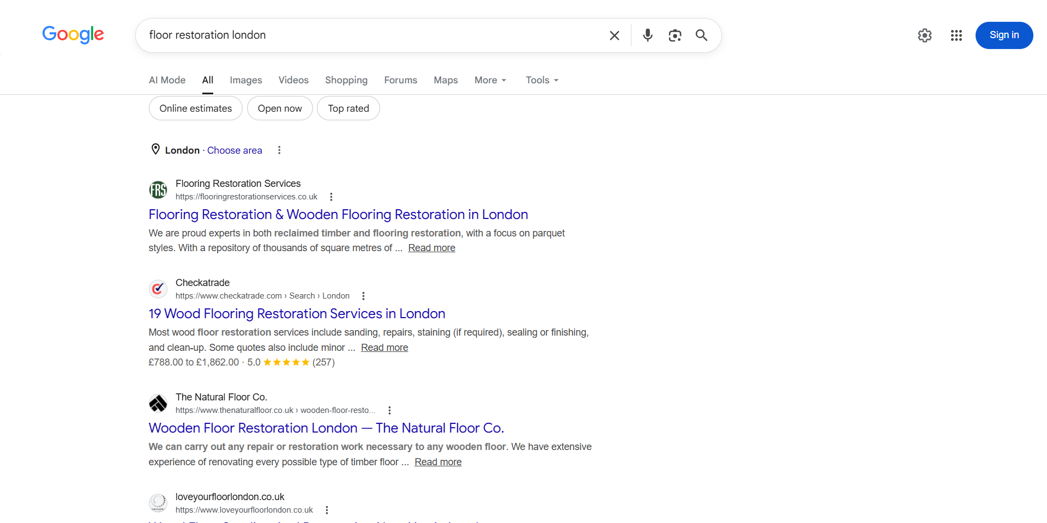Click The Natural Floor Co. favicon

pyautogui.click(x=158, y=404)
